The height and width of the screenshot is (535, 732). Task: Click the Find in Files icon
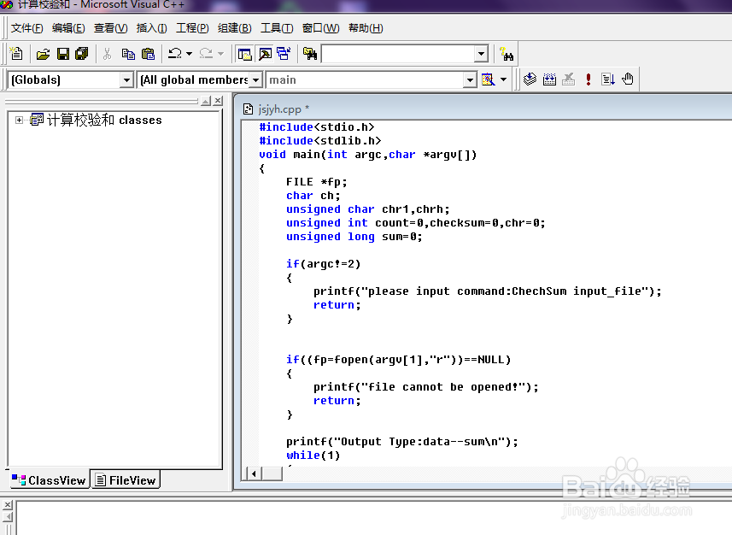(310, 54)
